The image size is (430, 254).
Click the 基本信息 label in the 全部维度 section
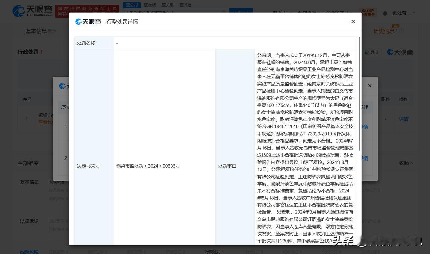29,182
